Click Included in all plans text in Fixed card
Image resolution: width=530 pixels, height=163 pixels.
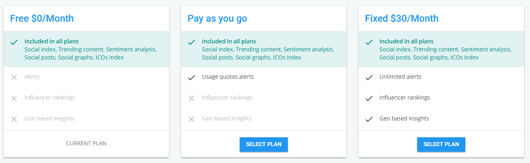click(x=406, y=41)
